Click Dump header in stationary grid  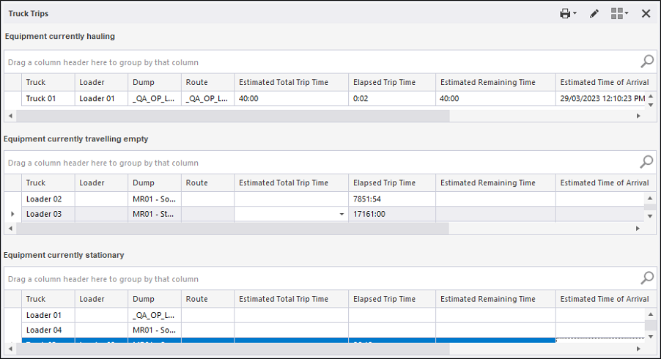coord(155,299)
